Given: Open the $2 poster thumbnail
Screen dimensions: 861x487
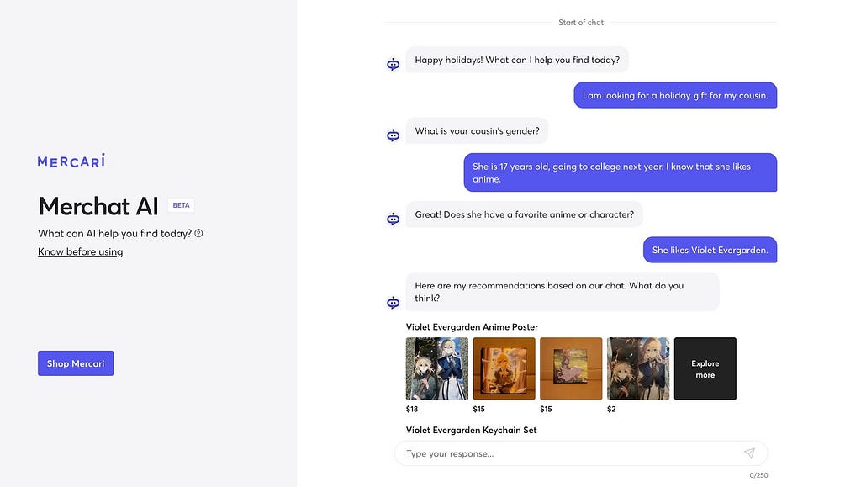Looking at the screenshot, I should [x=638, y=368].
